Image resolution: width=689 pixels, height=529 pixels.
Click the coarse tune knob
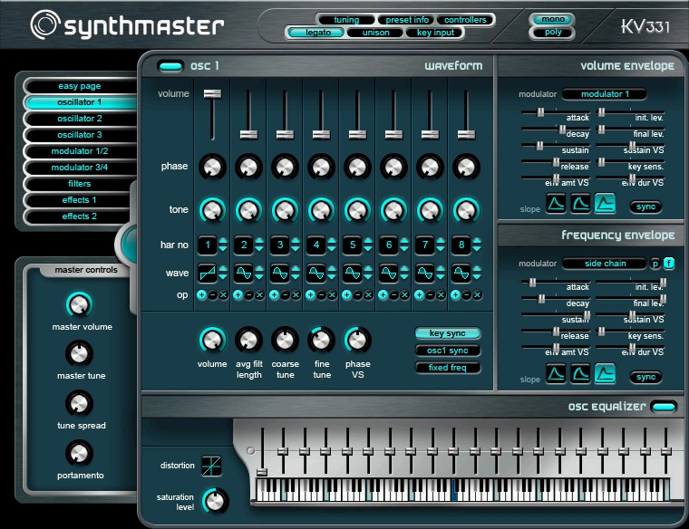[286, 341]
